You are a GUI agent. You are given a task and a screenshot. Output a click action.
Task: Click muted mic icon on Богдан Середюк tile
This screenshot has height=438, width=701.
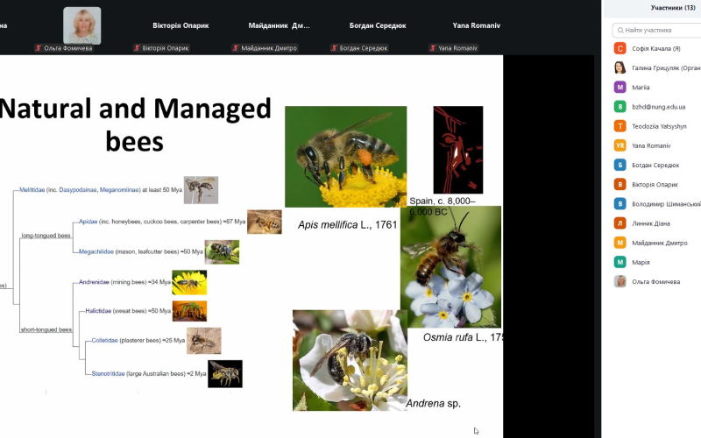click(336, 48)
